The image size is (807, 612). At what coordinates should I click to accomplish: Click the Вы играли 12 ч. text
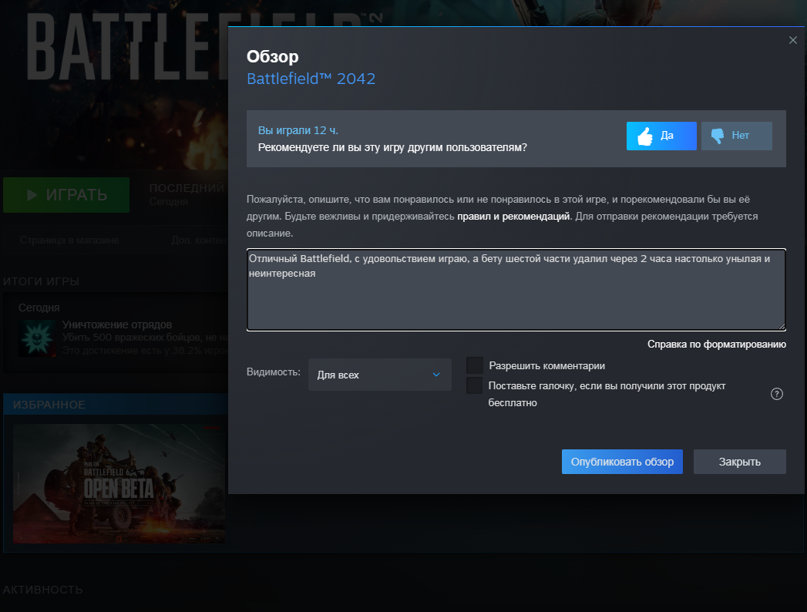[x=298, y=130]
